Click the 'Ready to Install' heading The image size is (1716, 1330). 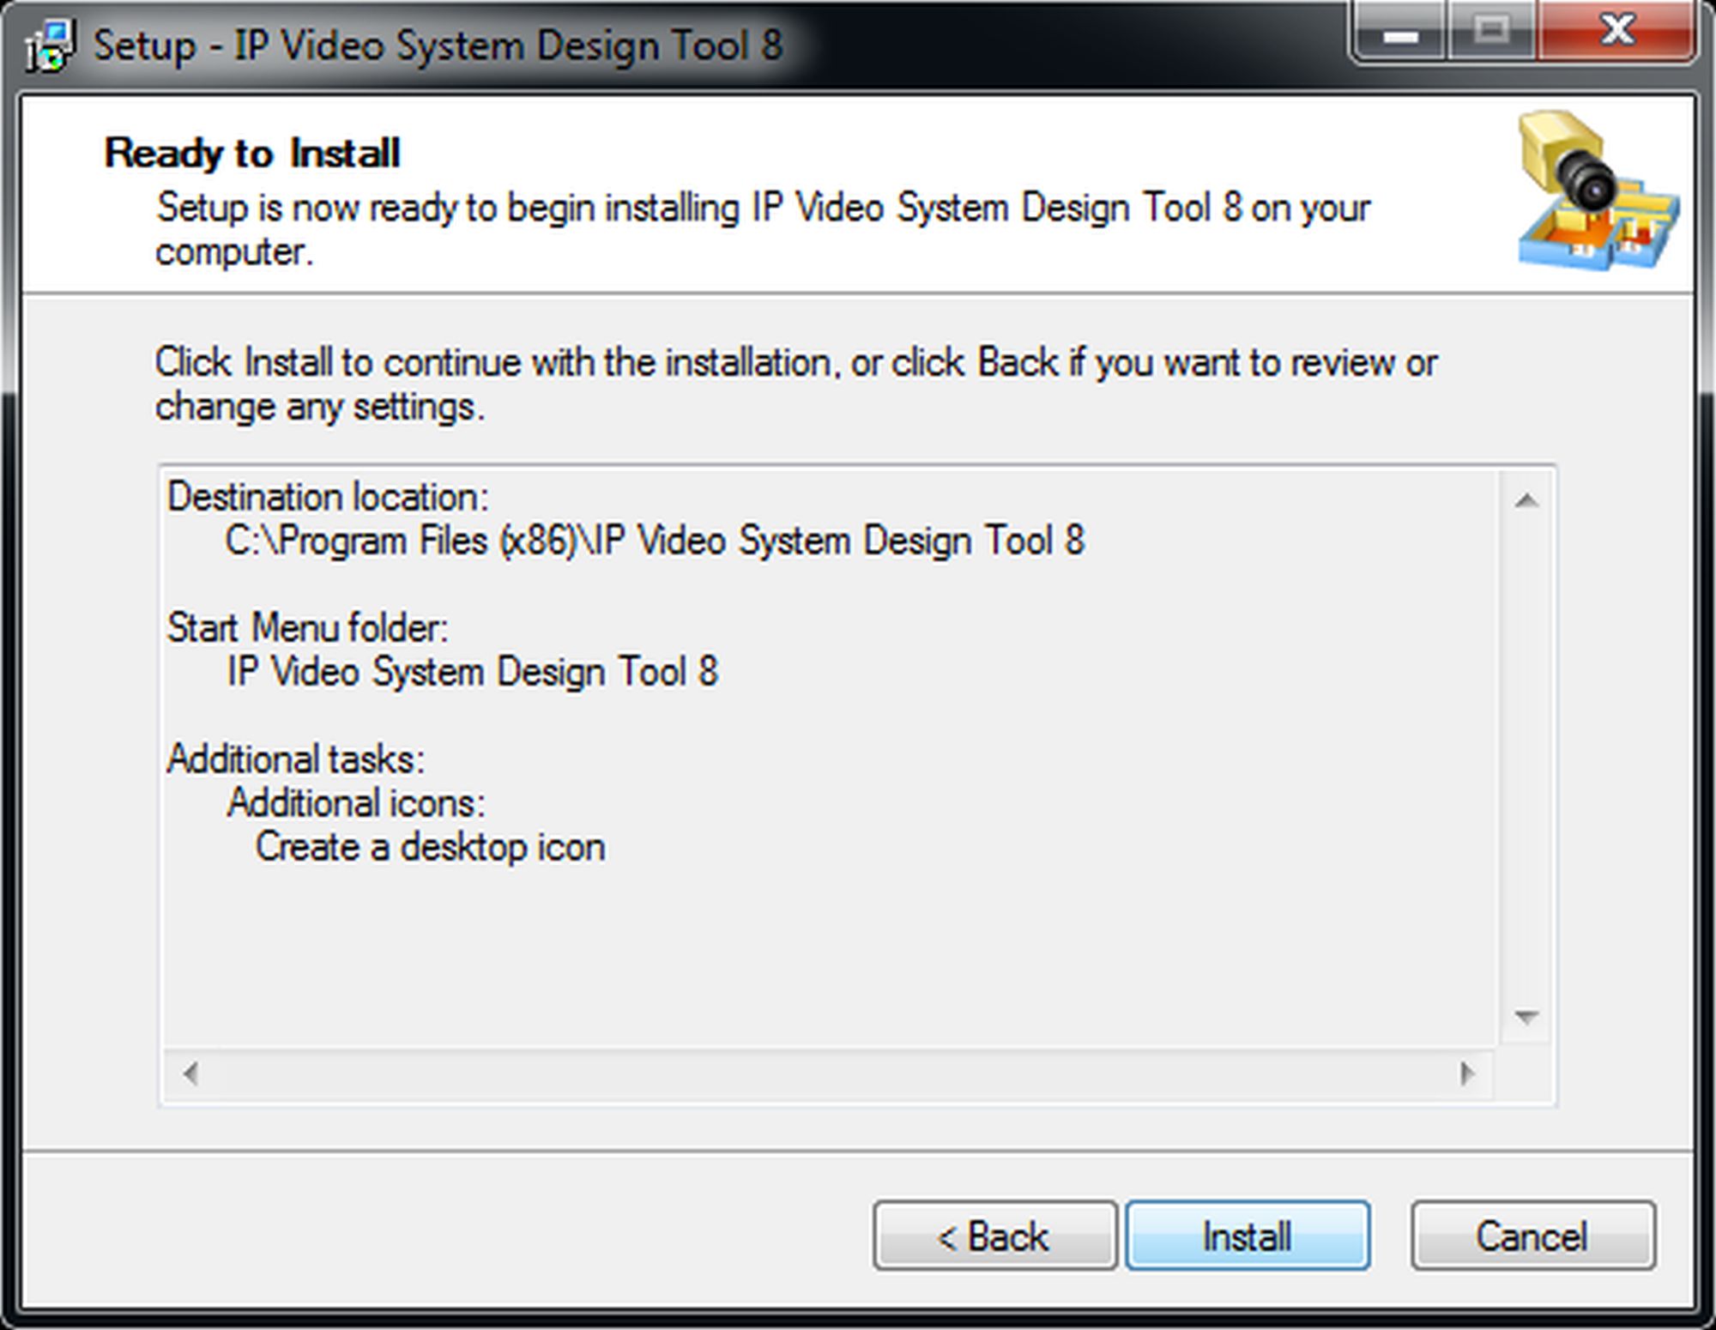tap(252, 154)
